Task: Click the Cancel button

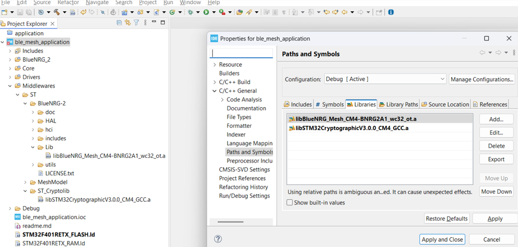Action: (x=491, y=239)
